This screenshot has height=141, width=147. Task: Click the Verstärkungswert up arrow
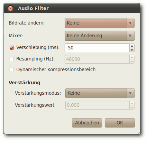(x=132, y=103)
